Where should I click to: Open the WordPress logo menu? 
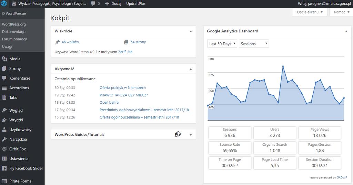click(x=4, y=3)
